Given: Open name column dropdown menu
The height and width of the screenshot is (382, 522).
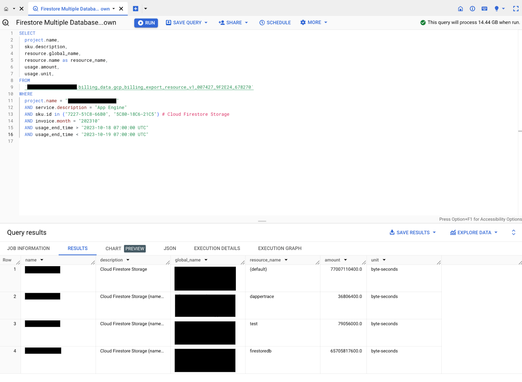Looking at the screenshot, I should click(42, 260).
